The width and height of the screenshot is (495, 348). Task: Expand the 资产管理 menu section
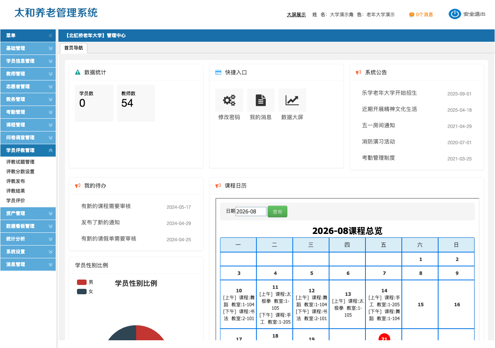pyautogui.click(x=28, y=213)
